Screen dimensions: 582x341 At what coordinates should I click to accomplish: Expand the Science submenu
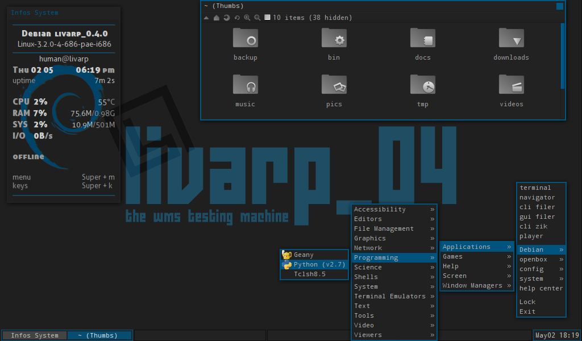(394, 267)
